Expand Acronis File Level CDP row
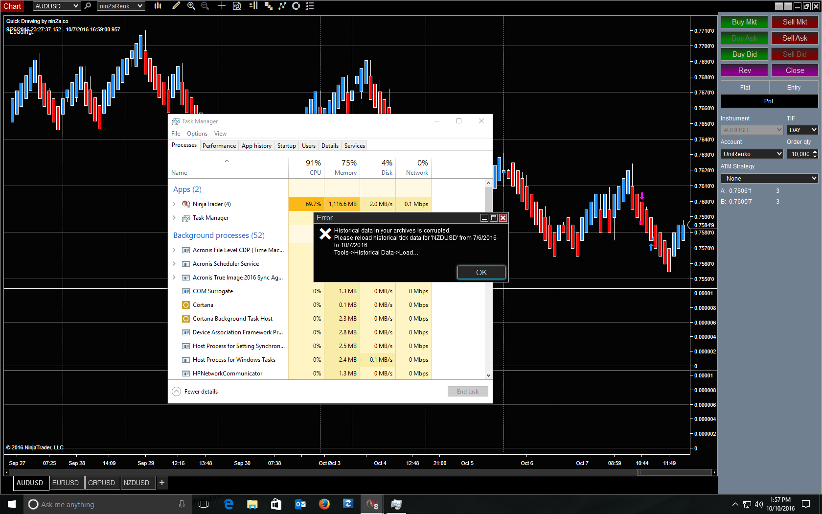The height and width of the screenshot is (514, 822). (x=174, y=250)
